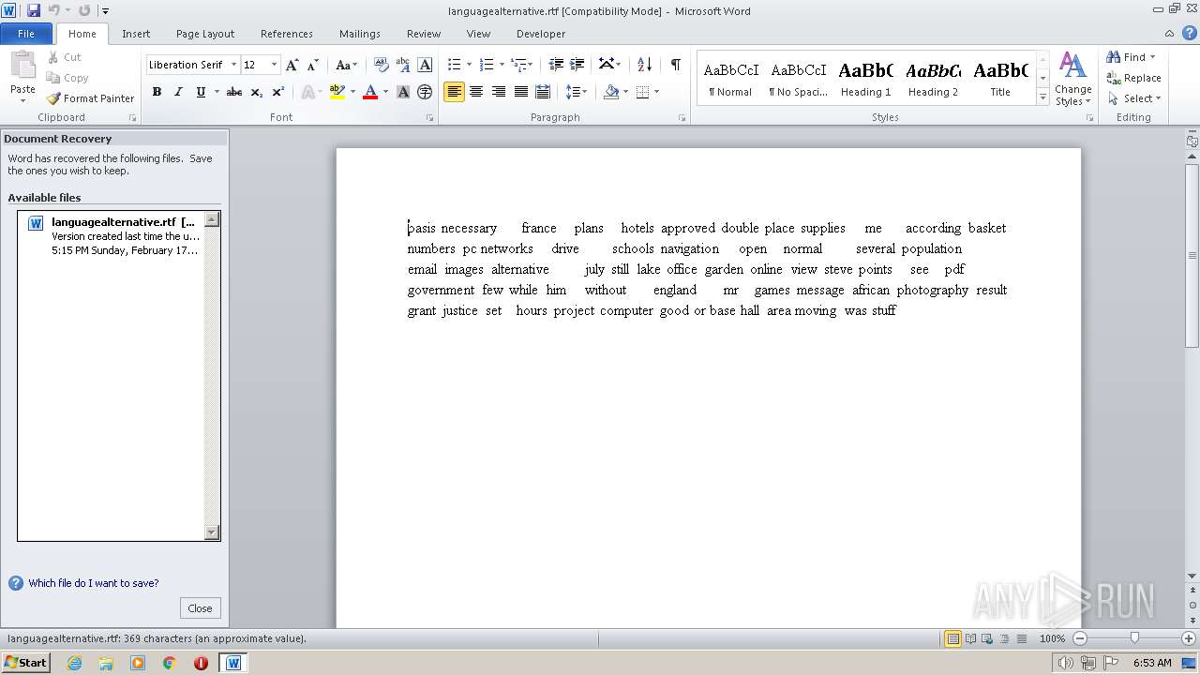Save the document from Quick Access toolbar
Image resolution: width=1200 pixels, height=675 pixels.
click(34, 10)
